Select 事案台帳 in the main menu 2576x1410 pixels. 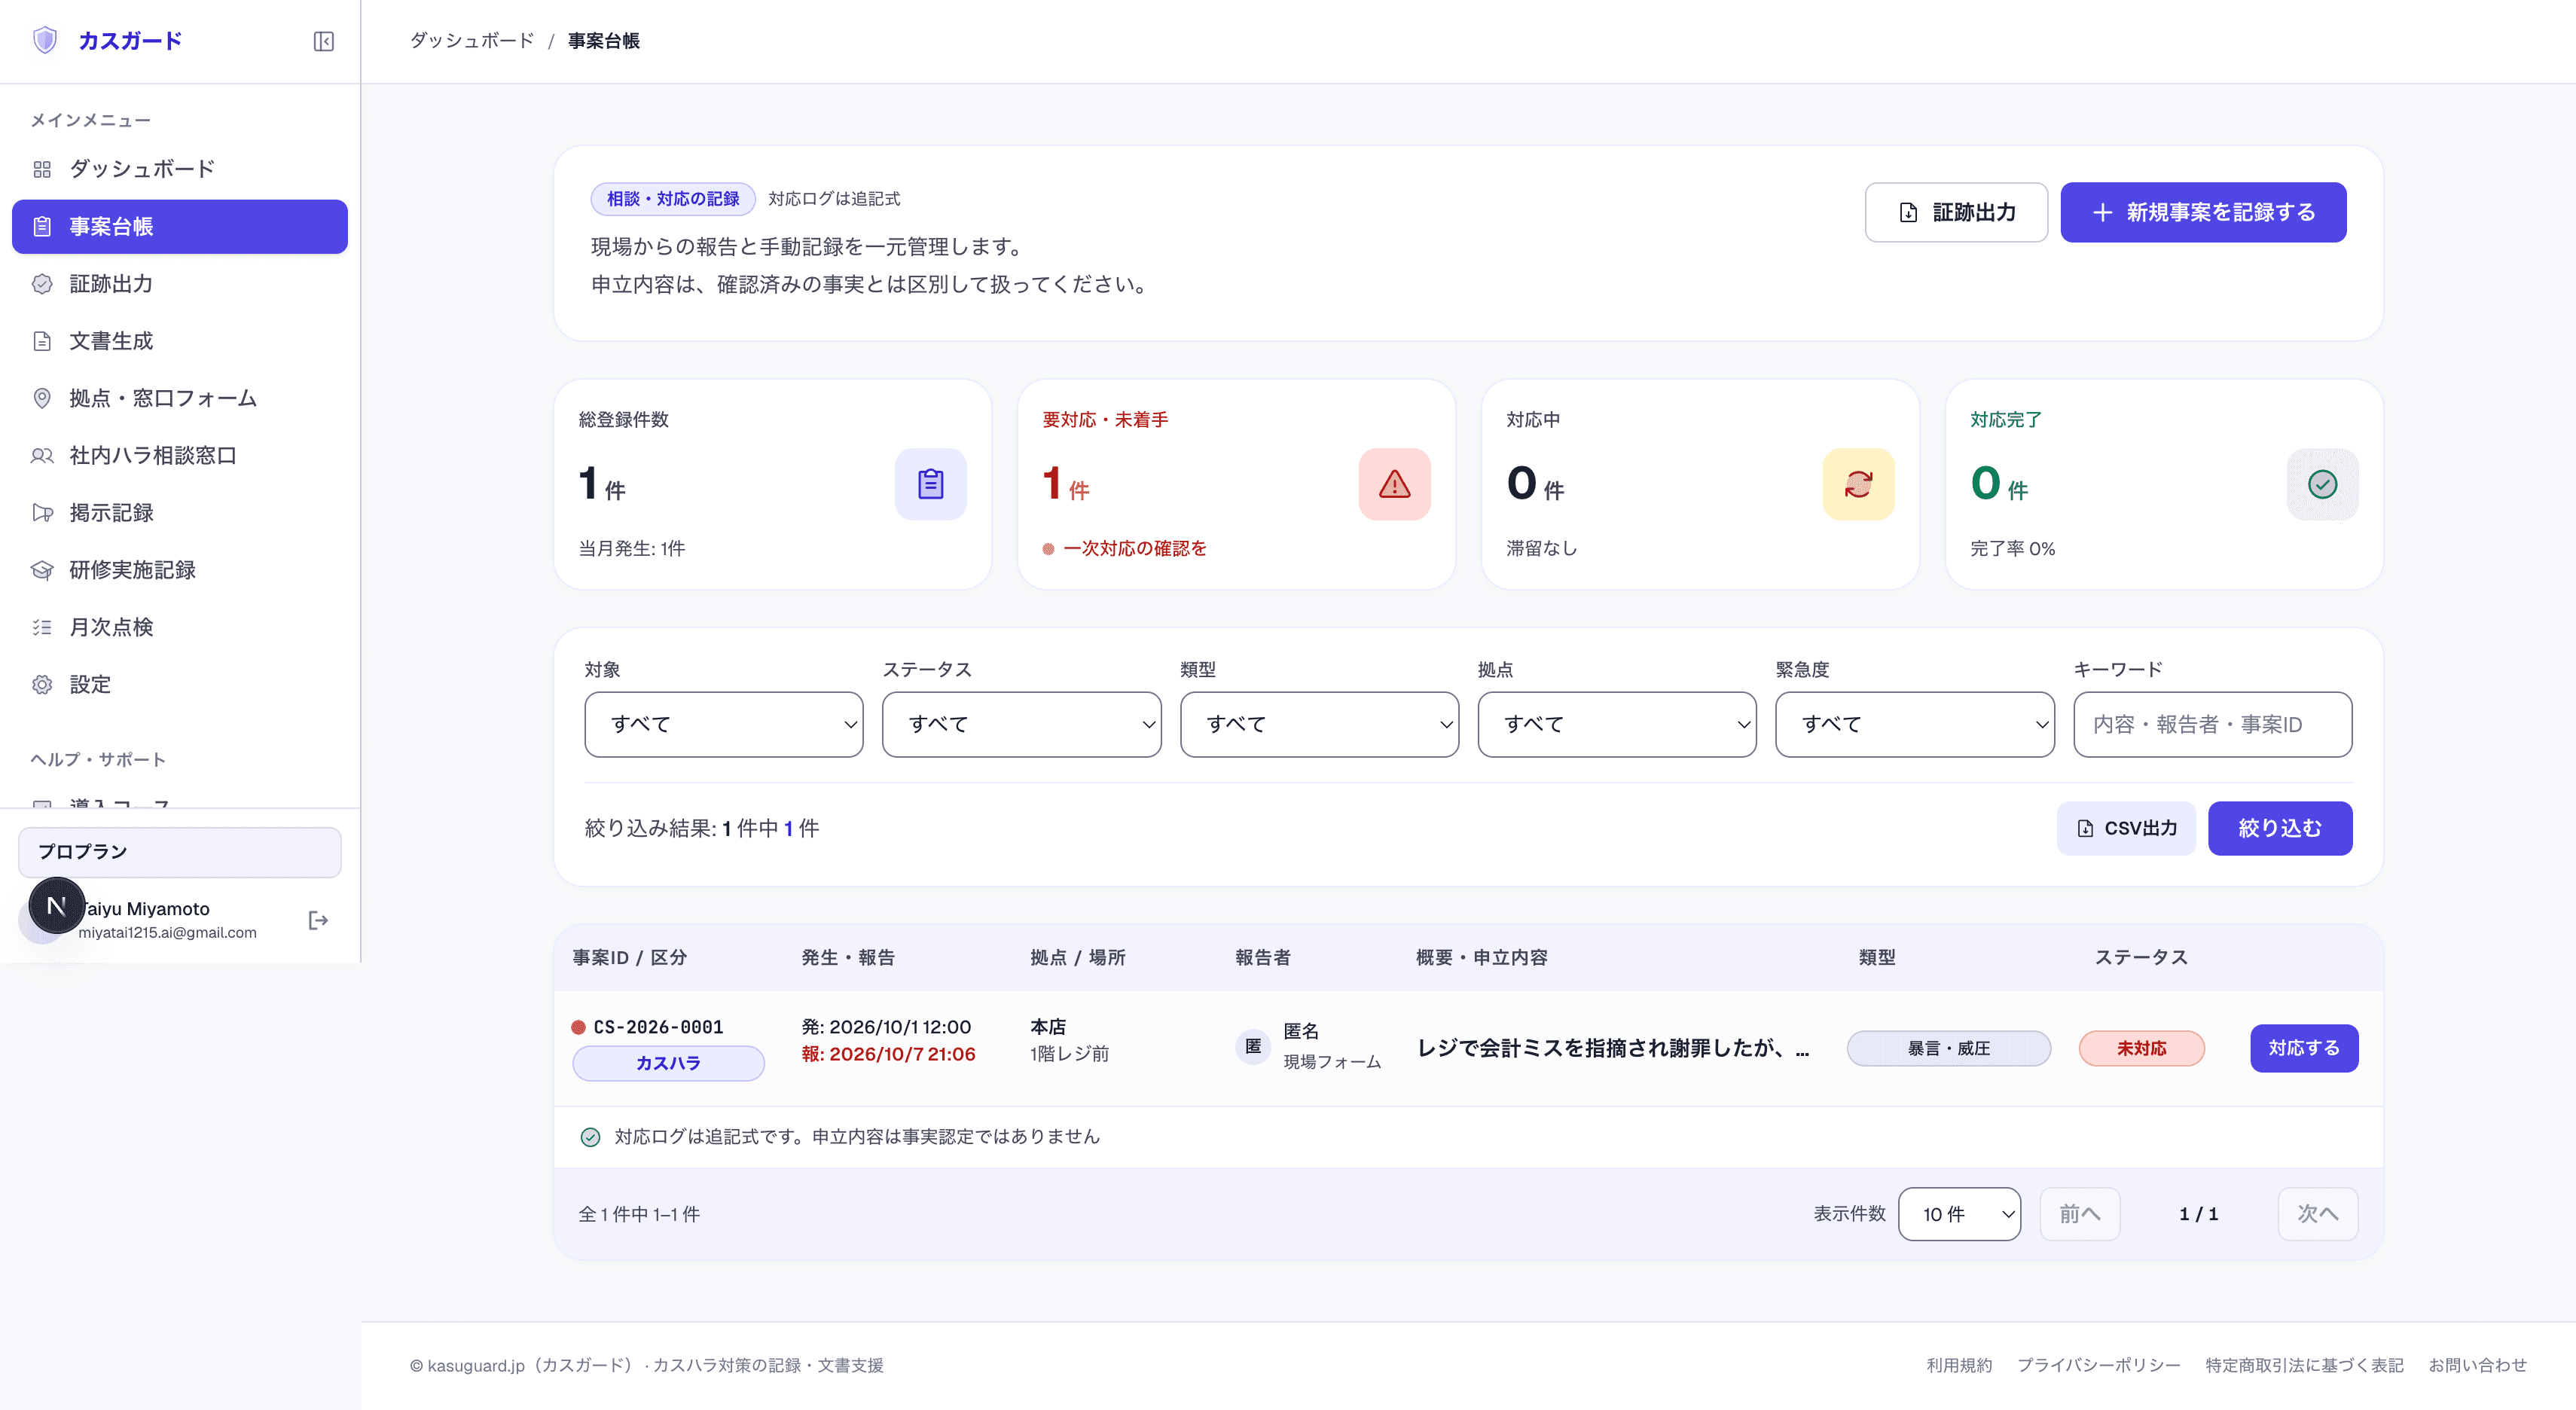[180, 226]
